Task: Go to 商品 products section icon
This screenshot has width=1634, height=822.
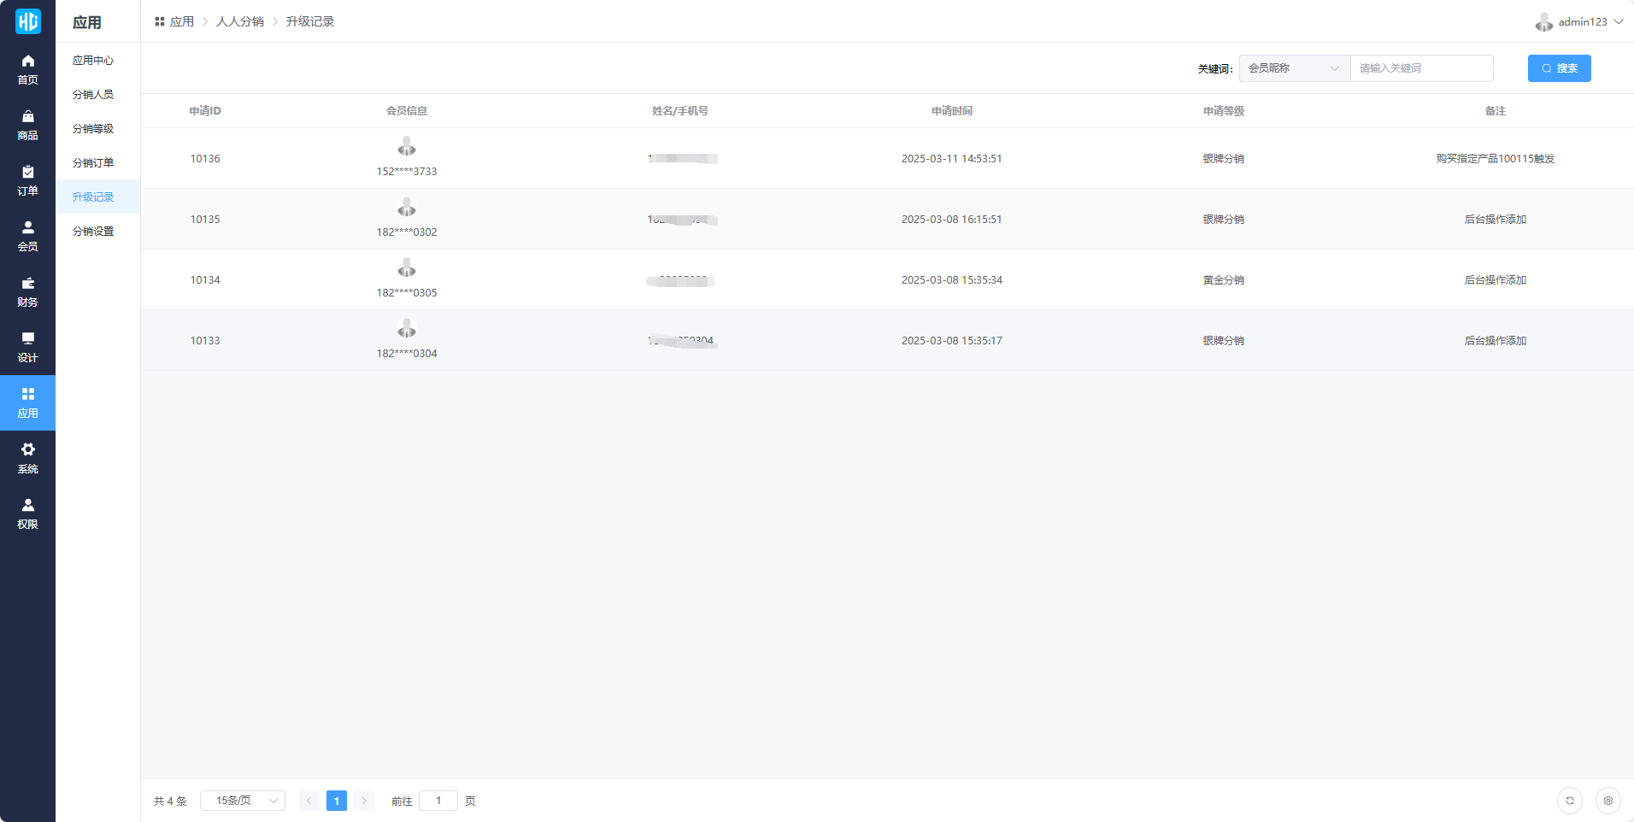Action: pos(27,125)
